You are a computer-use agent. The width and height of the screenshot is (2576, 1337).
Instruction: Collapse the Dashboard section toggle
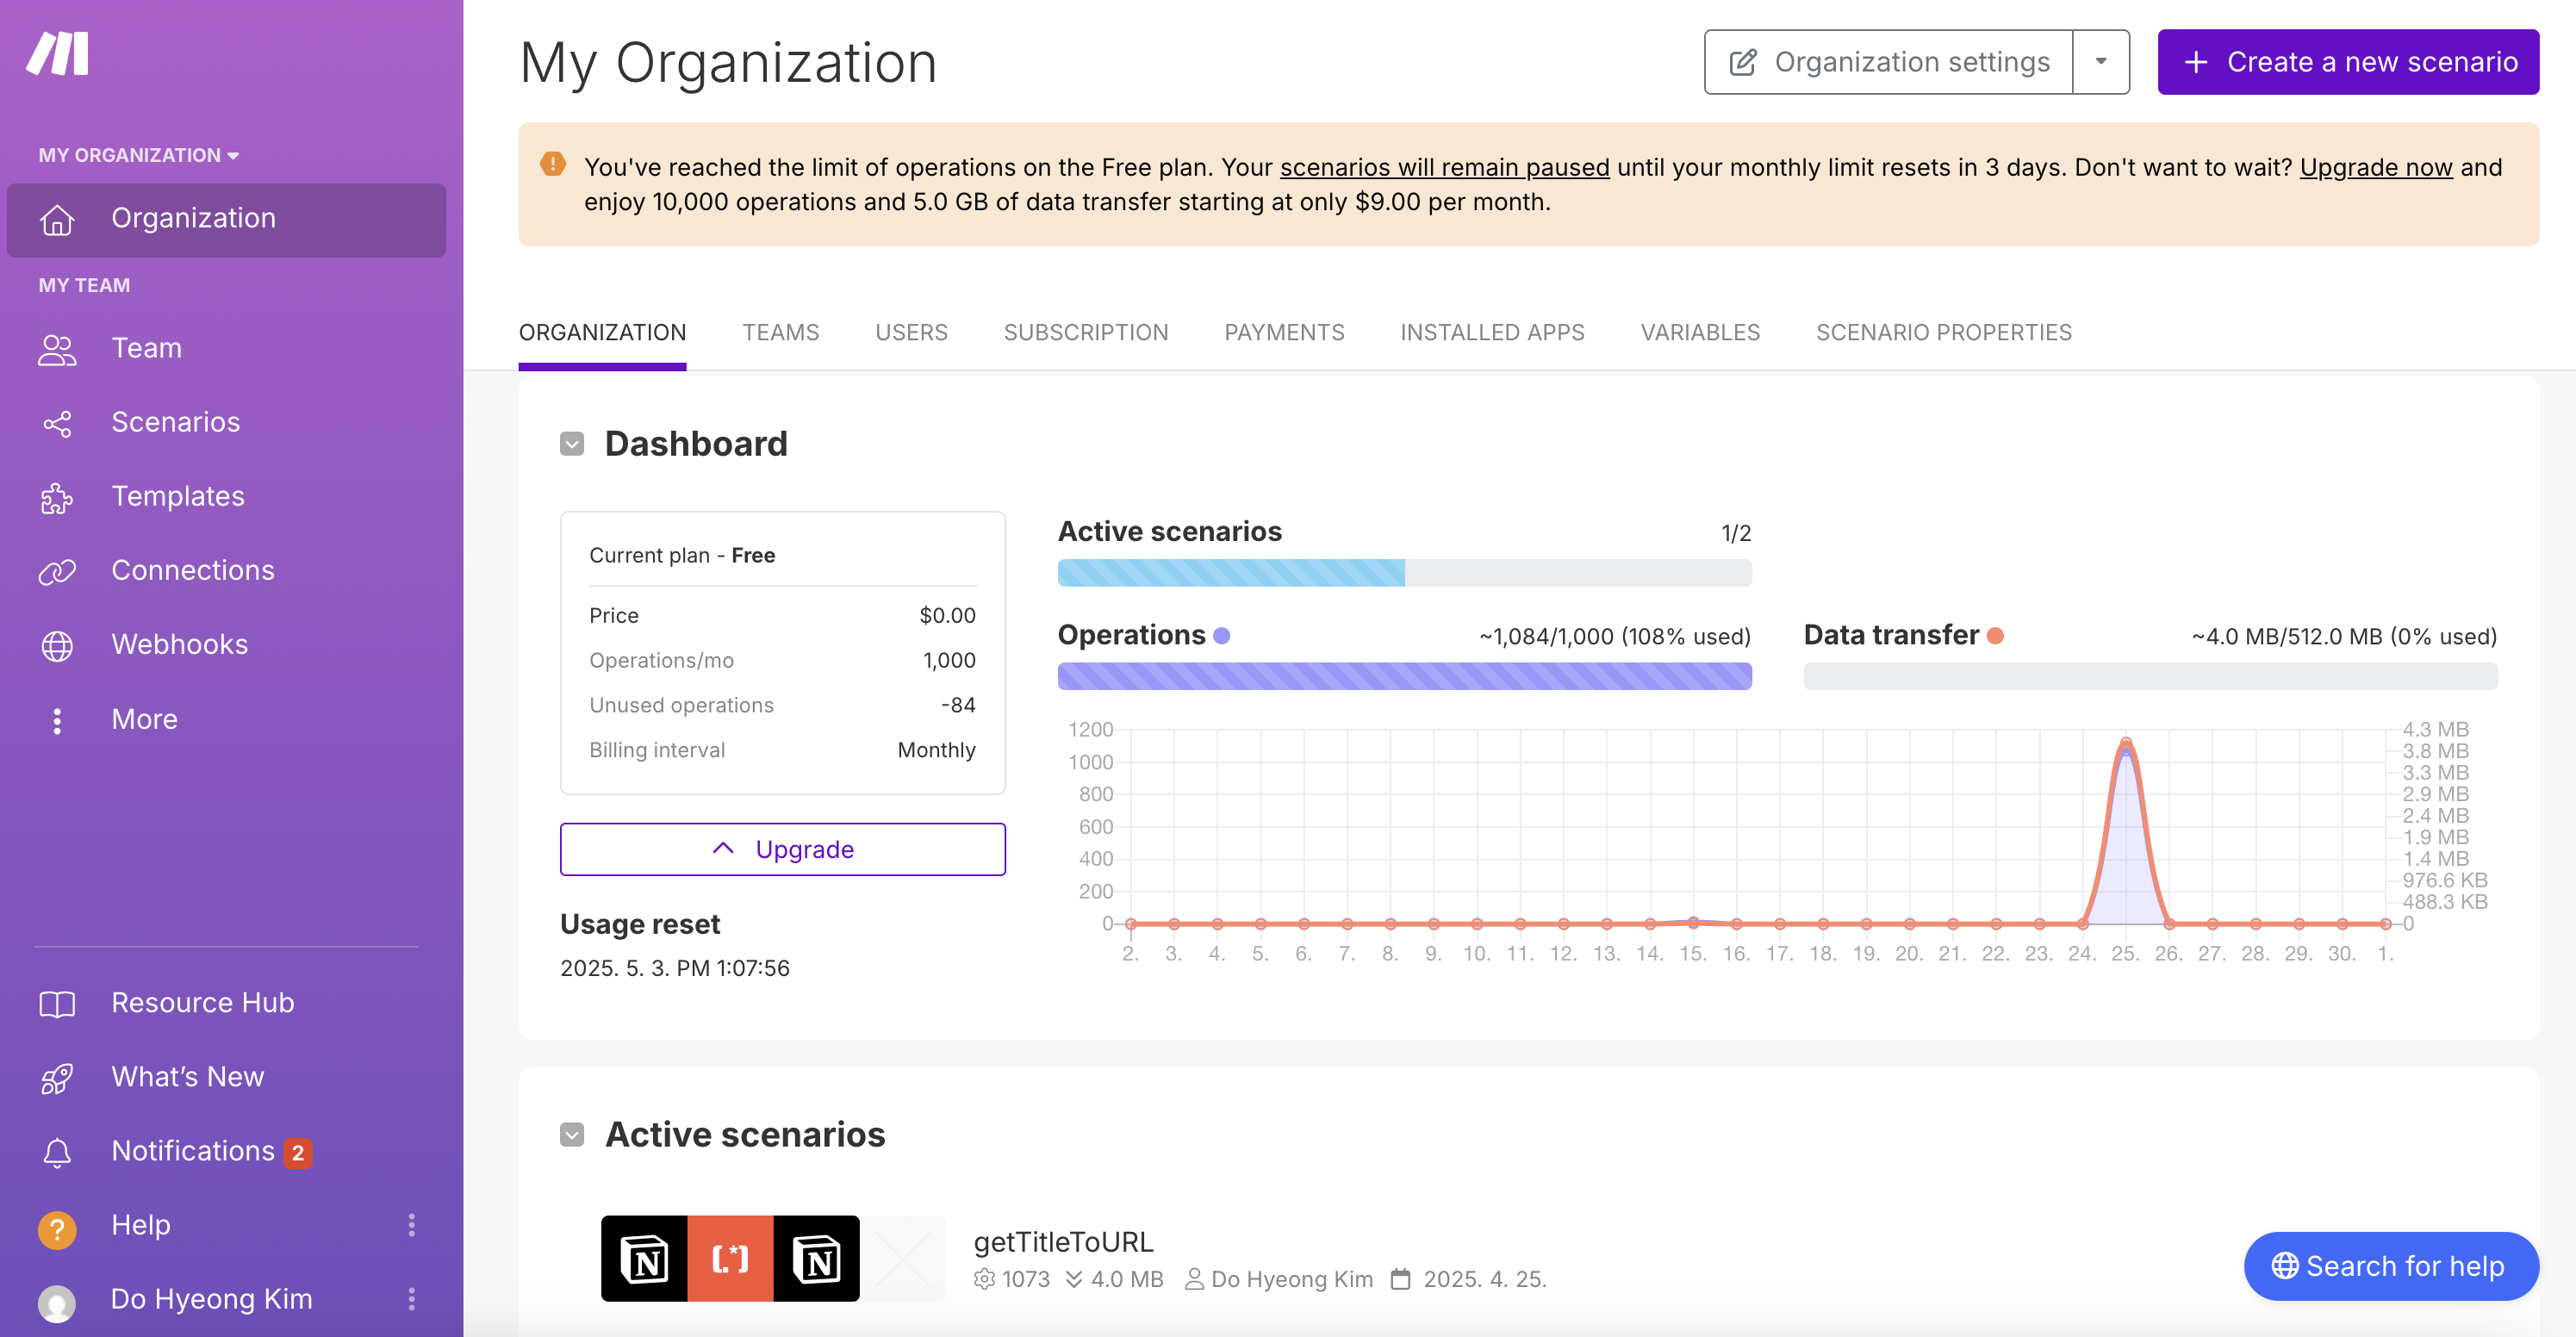click(x=572, y=444)
